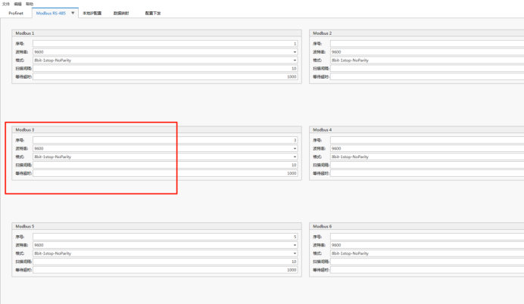The width and height of the screenshot is (524, 304).
Task: Click the "Modbus 4" group header
Action: coord(416,129)
